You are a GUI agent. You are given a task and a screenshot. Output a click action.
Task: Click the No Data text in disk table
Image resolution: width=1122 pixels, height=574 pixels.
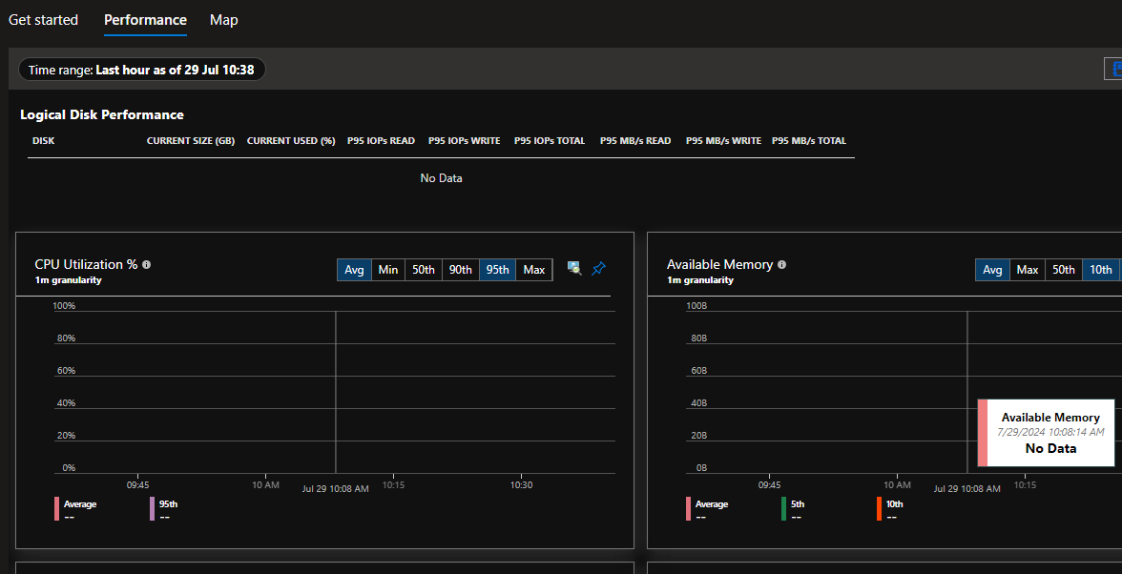tap(441, 178)
